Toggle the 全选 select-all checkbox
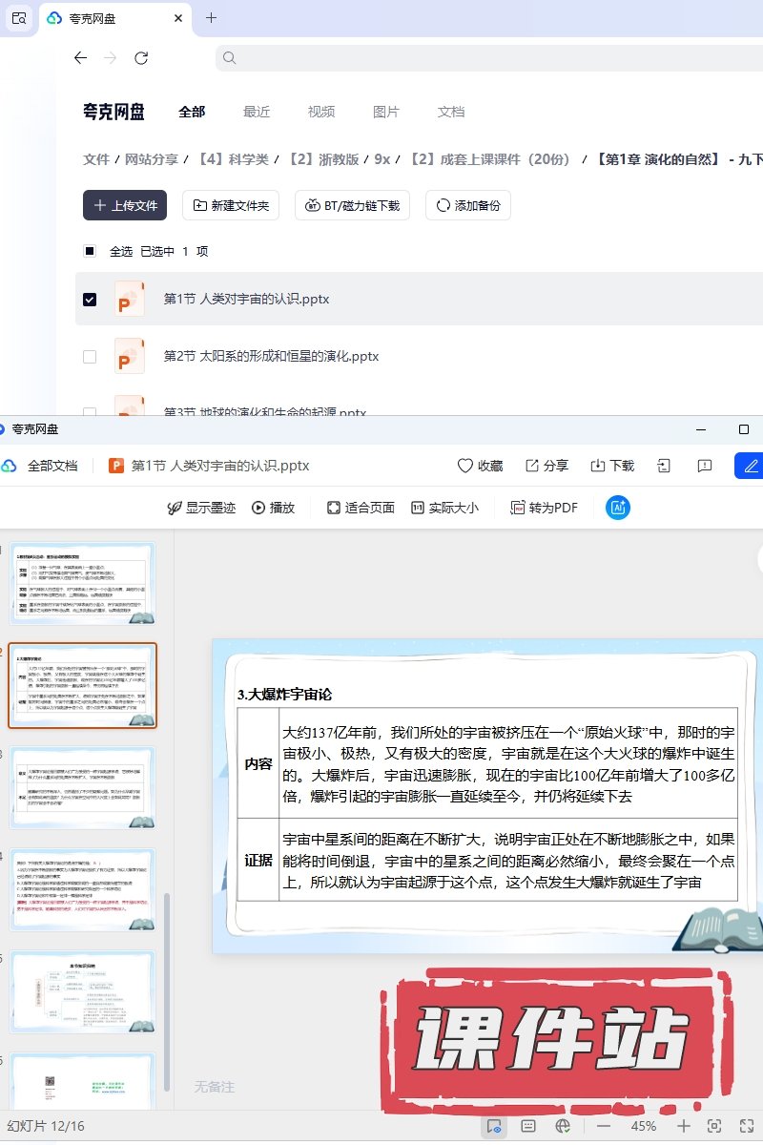The image size is (763, 1145). coord(90,252)
